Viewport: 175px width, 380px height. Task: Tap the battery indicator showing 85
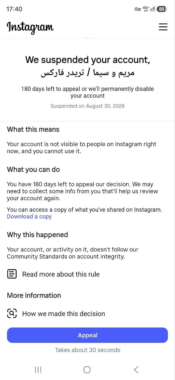click(x=161, y=9)
